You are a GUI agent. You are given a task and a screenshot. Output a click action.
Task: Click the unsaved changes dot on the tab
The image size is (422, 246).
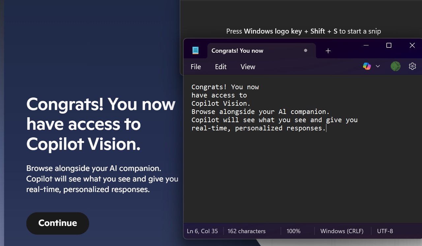point(305,50)
